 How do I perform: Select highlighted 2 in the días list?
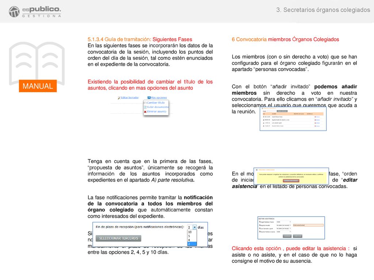(192, 244)
